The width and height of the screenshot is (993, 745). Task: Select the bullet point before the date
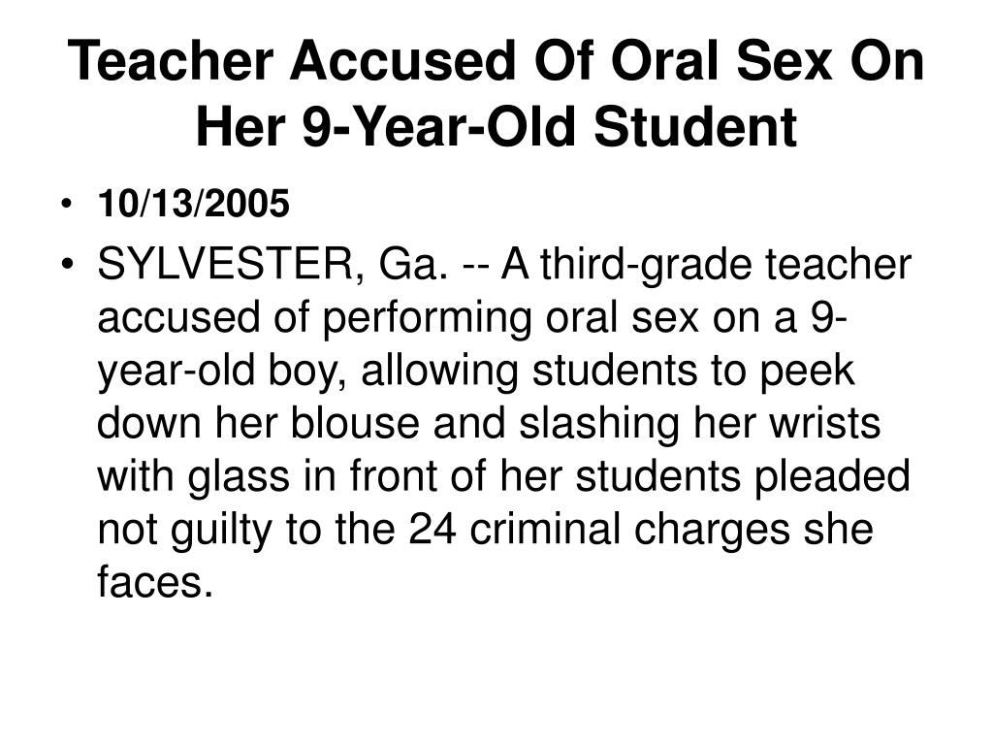click(66, 205)
